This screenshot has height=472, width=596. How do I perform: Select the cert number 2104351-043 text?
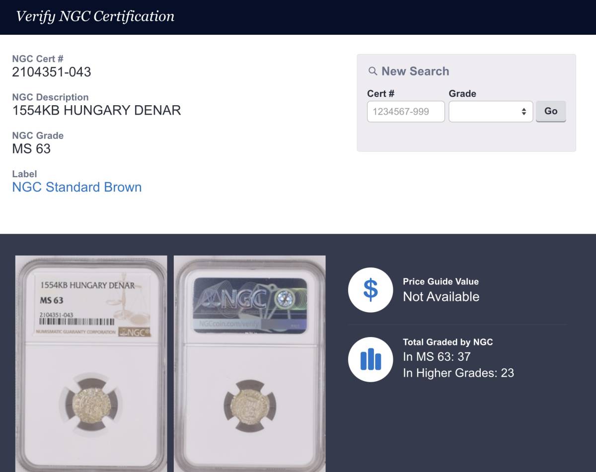click(x=52, y=72)
